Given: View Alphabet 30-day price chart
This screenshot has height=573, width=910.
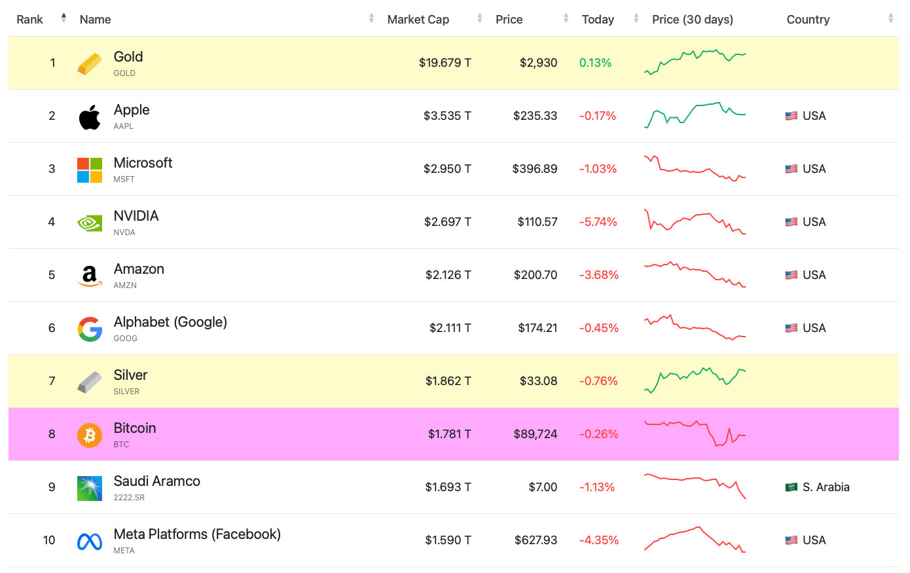Looking at the screenshot, I should [x=695, y=327].
